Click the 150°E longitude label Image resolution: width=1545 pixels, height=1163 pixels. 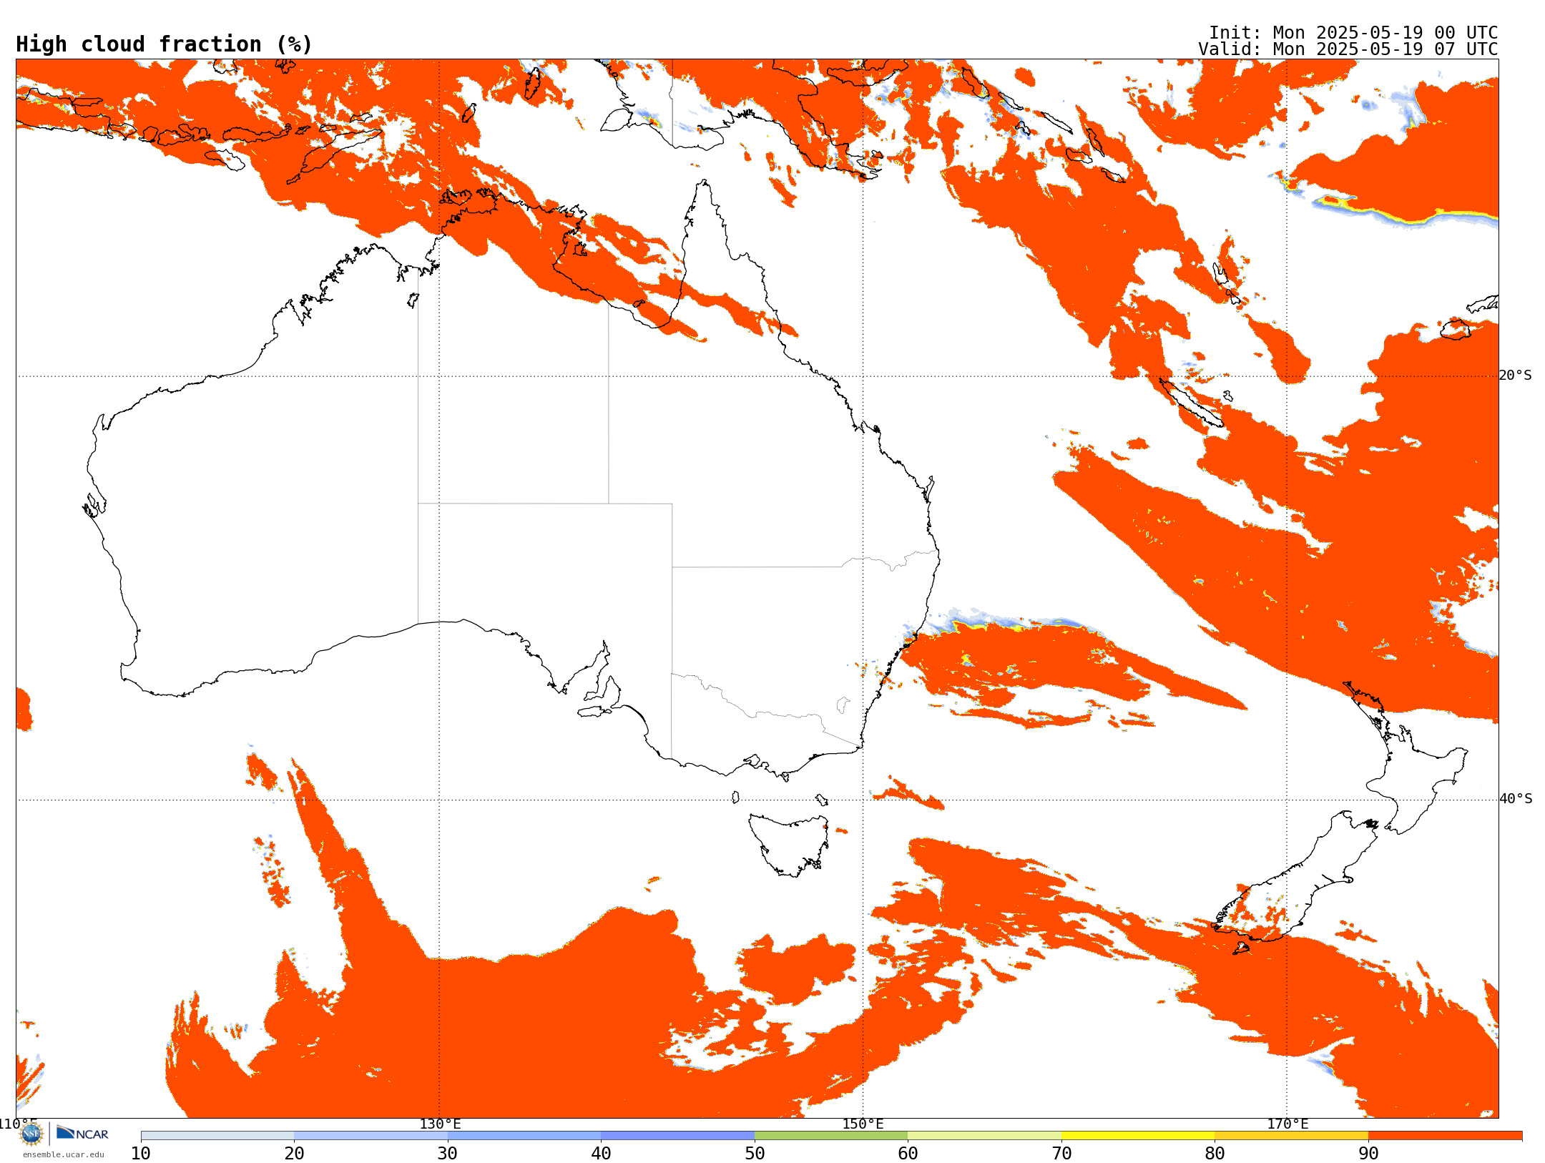863,1124
